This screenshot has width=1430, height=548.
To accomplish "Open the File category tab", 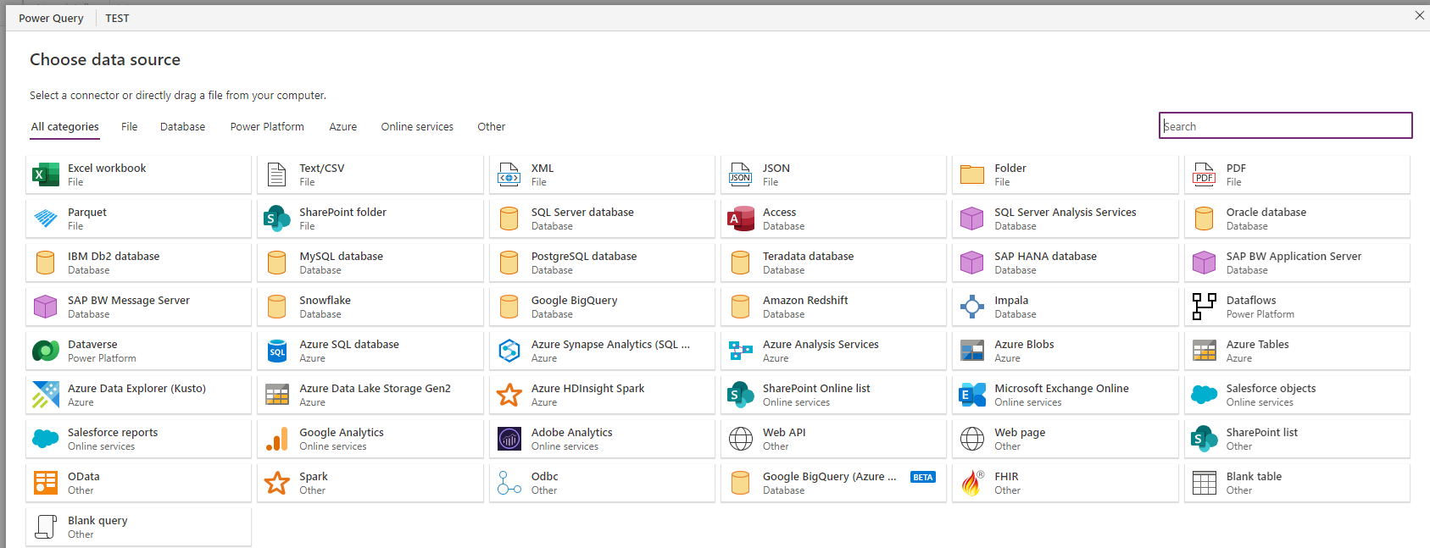I will [129, 127].
